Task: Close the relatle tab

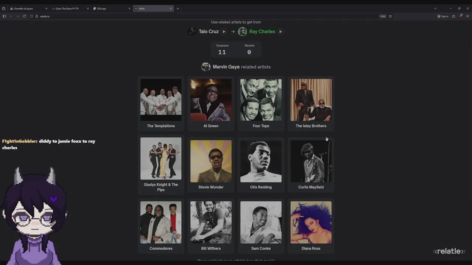Action: pos(171,8)
